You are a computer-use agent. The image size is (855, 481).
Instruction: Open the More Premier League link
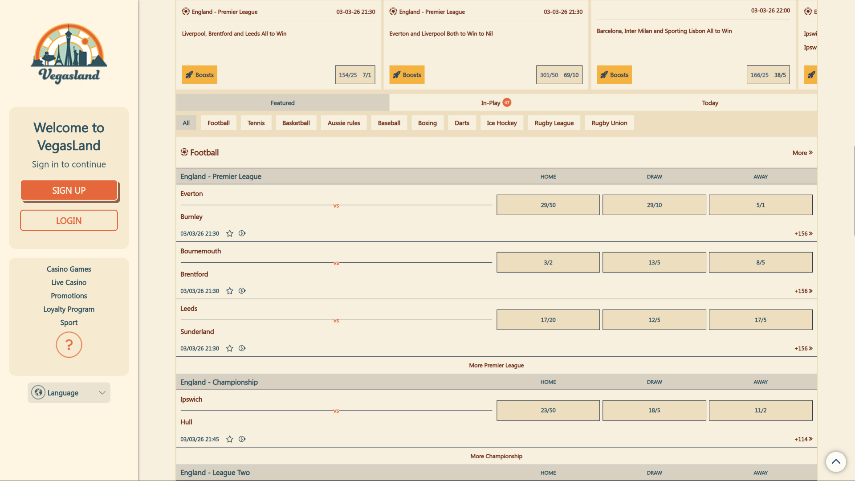click(496, 365)
